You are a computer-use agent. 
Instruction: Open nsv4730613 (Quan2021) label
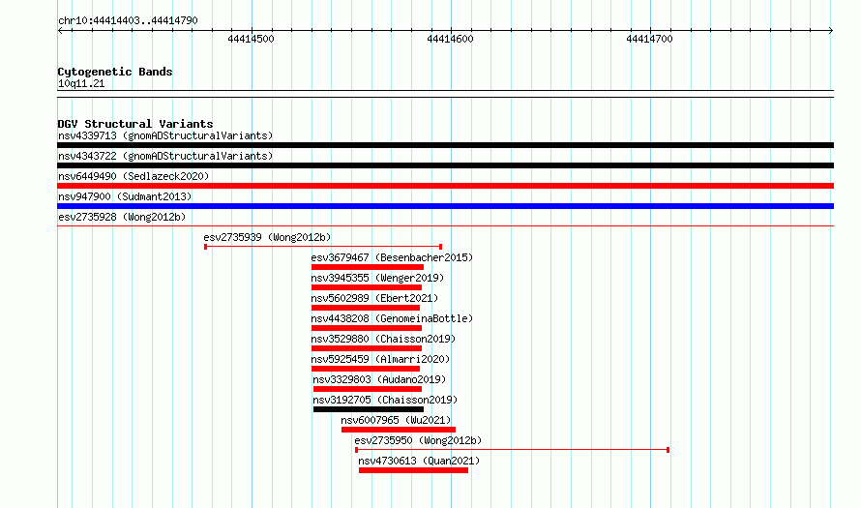(x=419, y=461)
